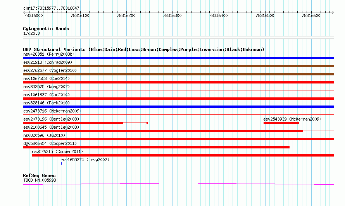This screenshot has height=206, width=345.
Task: Click the red nsv576215 loss bar
Action: pyautogui.click(x=183, y=155)
